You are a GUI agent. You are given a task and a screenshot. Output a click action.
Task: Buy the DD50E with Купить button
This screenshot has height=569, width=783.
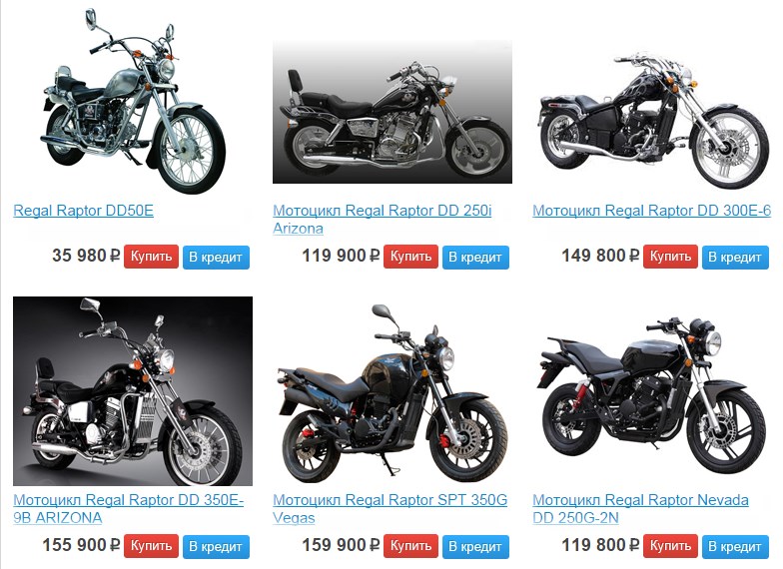[152, 257]
